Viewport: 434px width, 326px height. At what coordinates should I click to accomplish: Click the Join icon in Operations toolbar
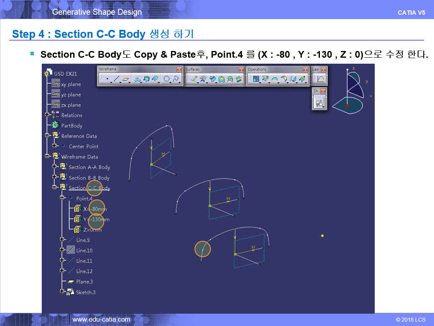257,79
